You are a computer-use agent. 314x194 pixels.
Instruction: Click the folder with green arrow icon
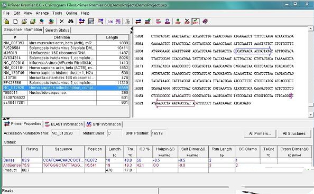click(x=33, y=21)
